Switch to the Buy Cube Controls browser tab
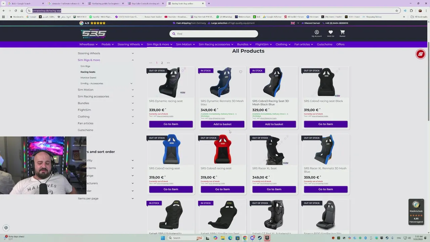 [145, 3]
